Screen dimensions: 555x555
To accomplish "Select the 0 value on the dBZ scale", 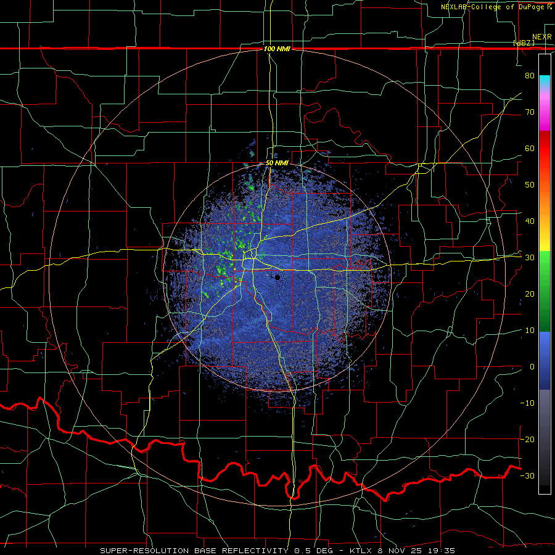I will tap(532, 367).
